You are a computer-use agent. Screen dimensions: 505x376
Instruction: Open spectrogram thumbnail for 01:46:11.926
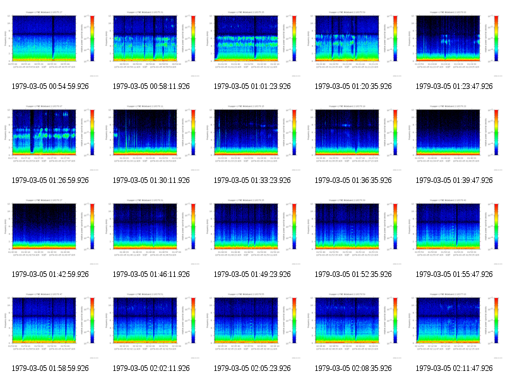[x=151, y=231]
